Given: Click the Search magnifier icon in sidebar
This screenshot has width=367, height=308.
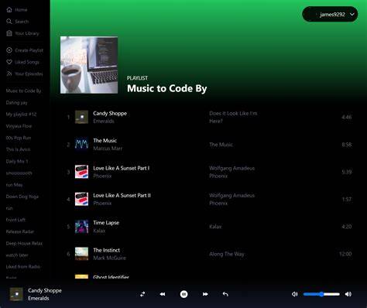Looking at the screenshot, I should pos(9,22).
